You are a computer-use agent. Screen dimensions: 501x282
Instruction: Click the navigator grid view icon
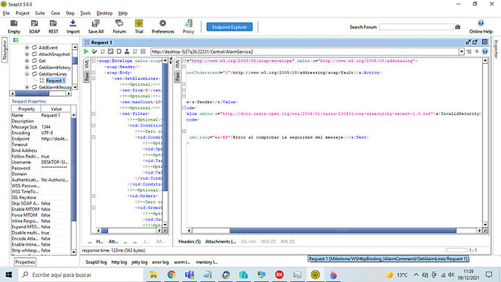tap(16, 40)
